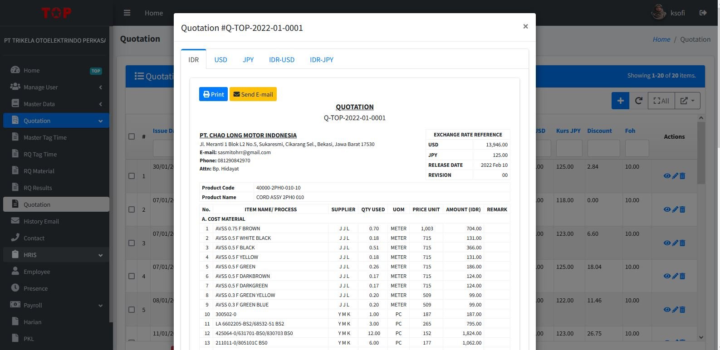Open the export dropdown button

(687, 101)
